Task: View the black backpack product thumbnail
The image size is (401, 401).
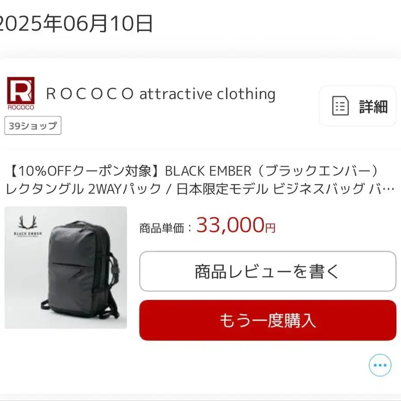Action: point(66,267)
